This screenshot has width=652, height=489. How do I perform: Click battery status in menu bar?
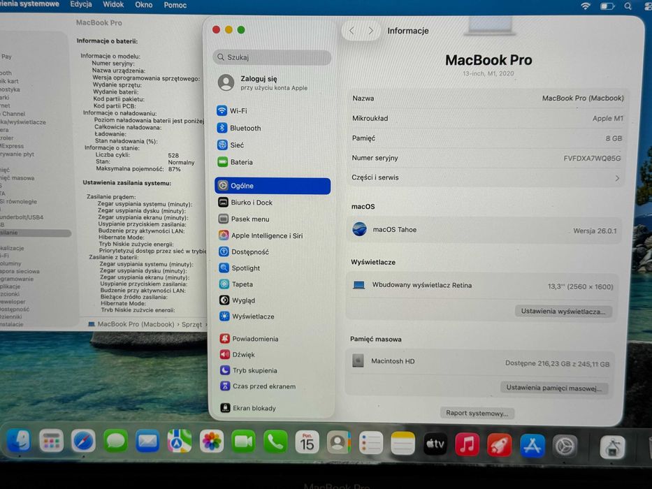click(x=607, y=6)
